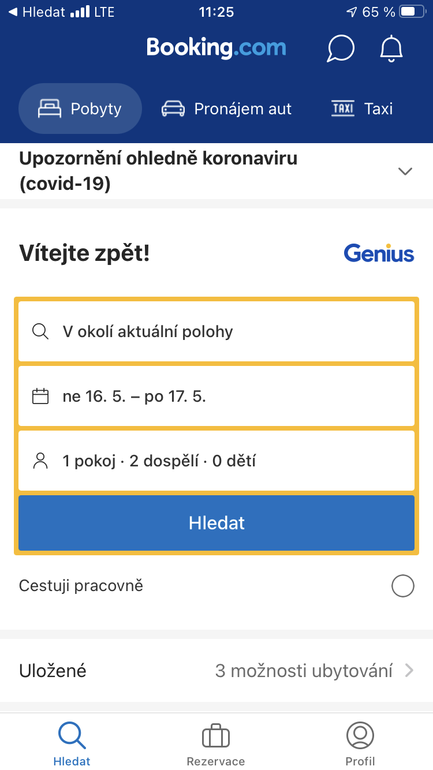Open notifications bell icon
The height and width of the screenshot is (770, 433).
click(391, 48)
